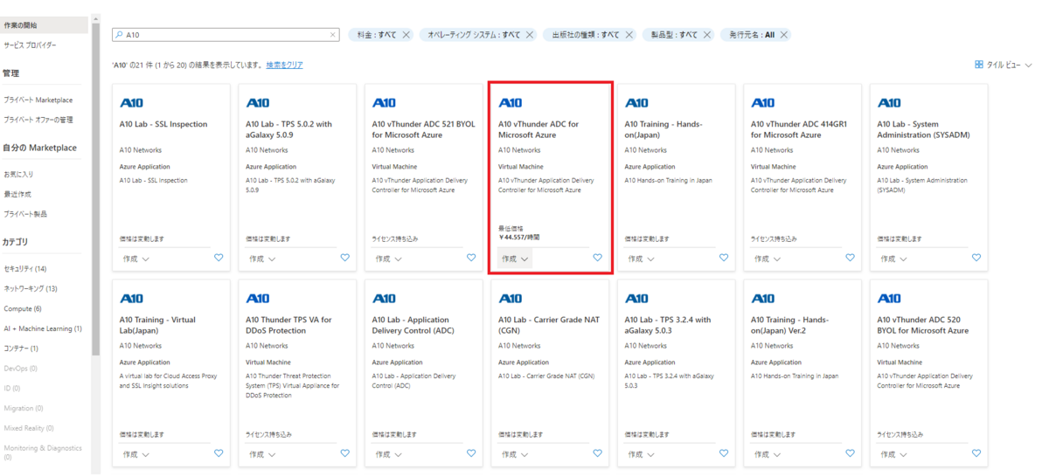Remove the オペレーティング システム filter with X
The width and height of the screenshot is (1049, 476).
[x=529, y=35]
